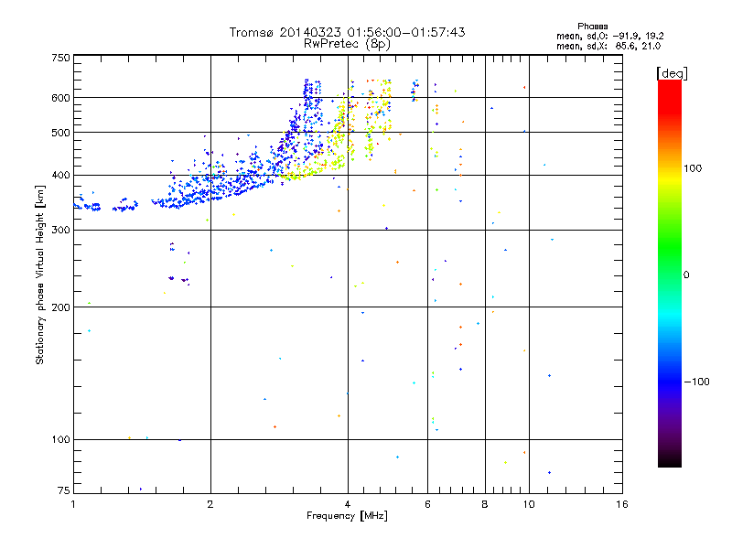Click the x-axis tick label '4'
This screenshot has height=549, width=732.
(x=348, y=504)
